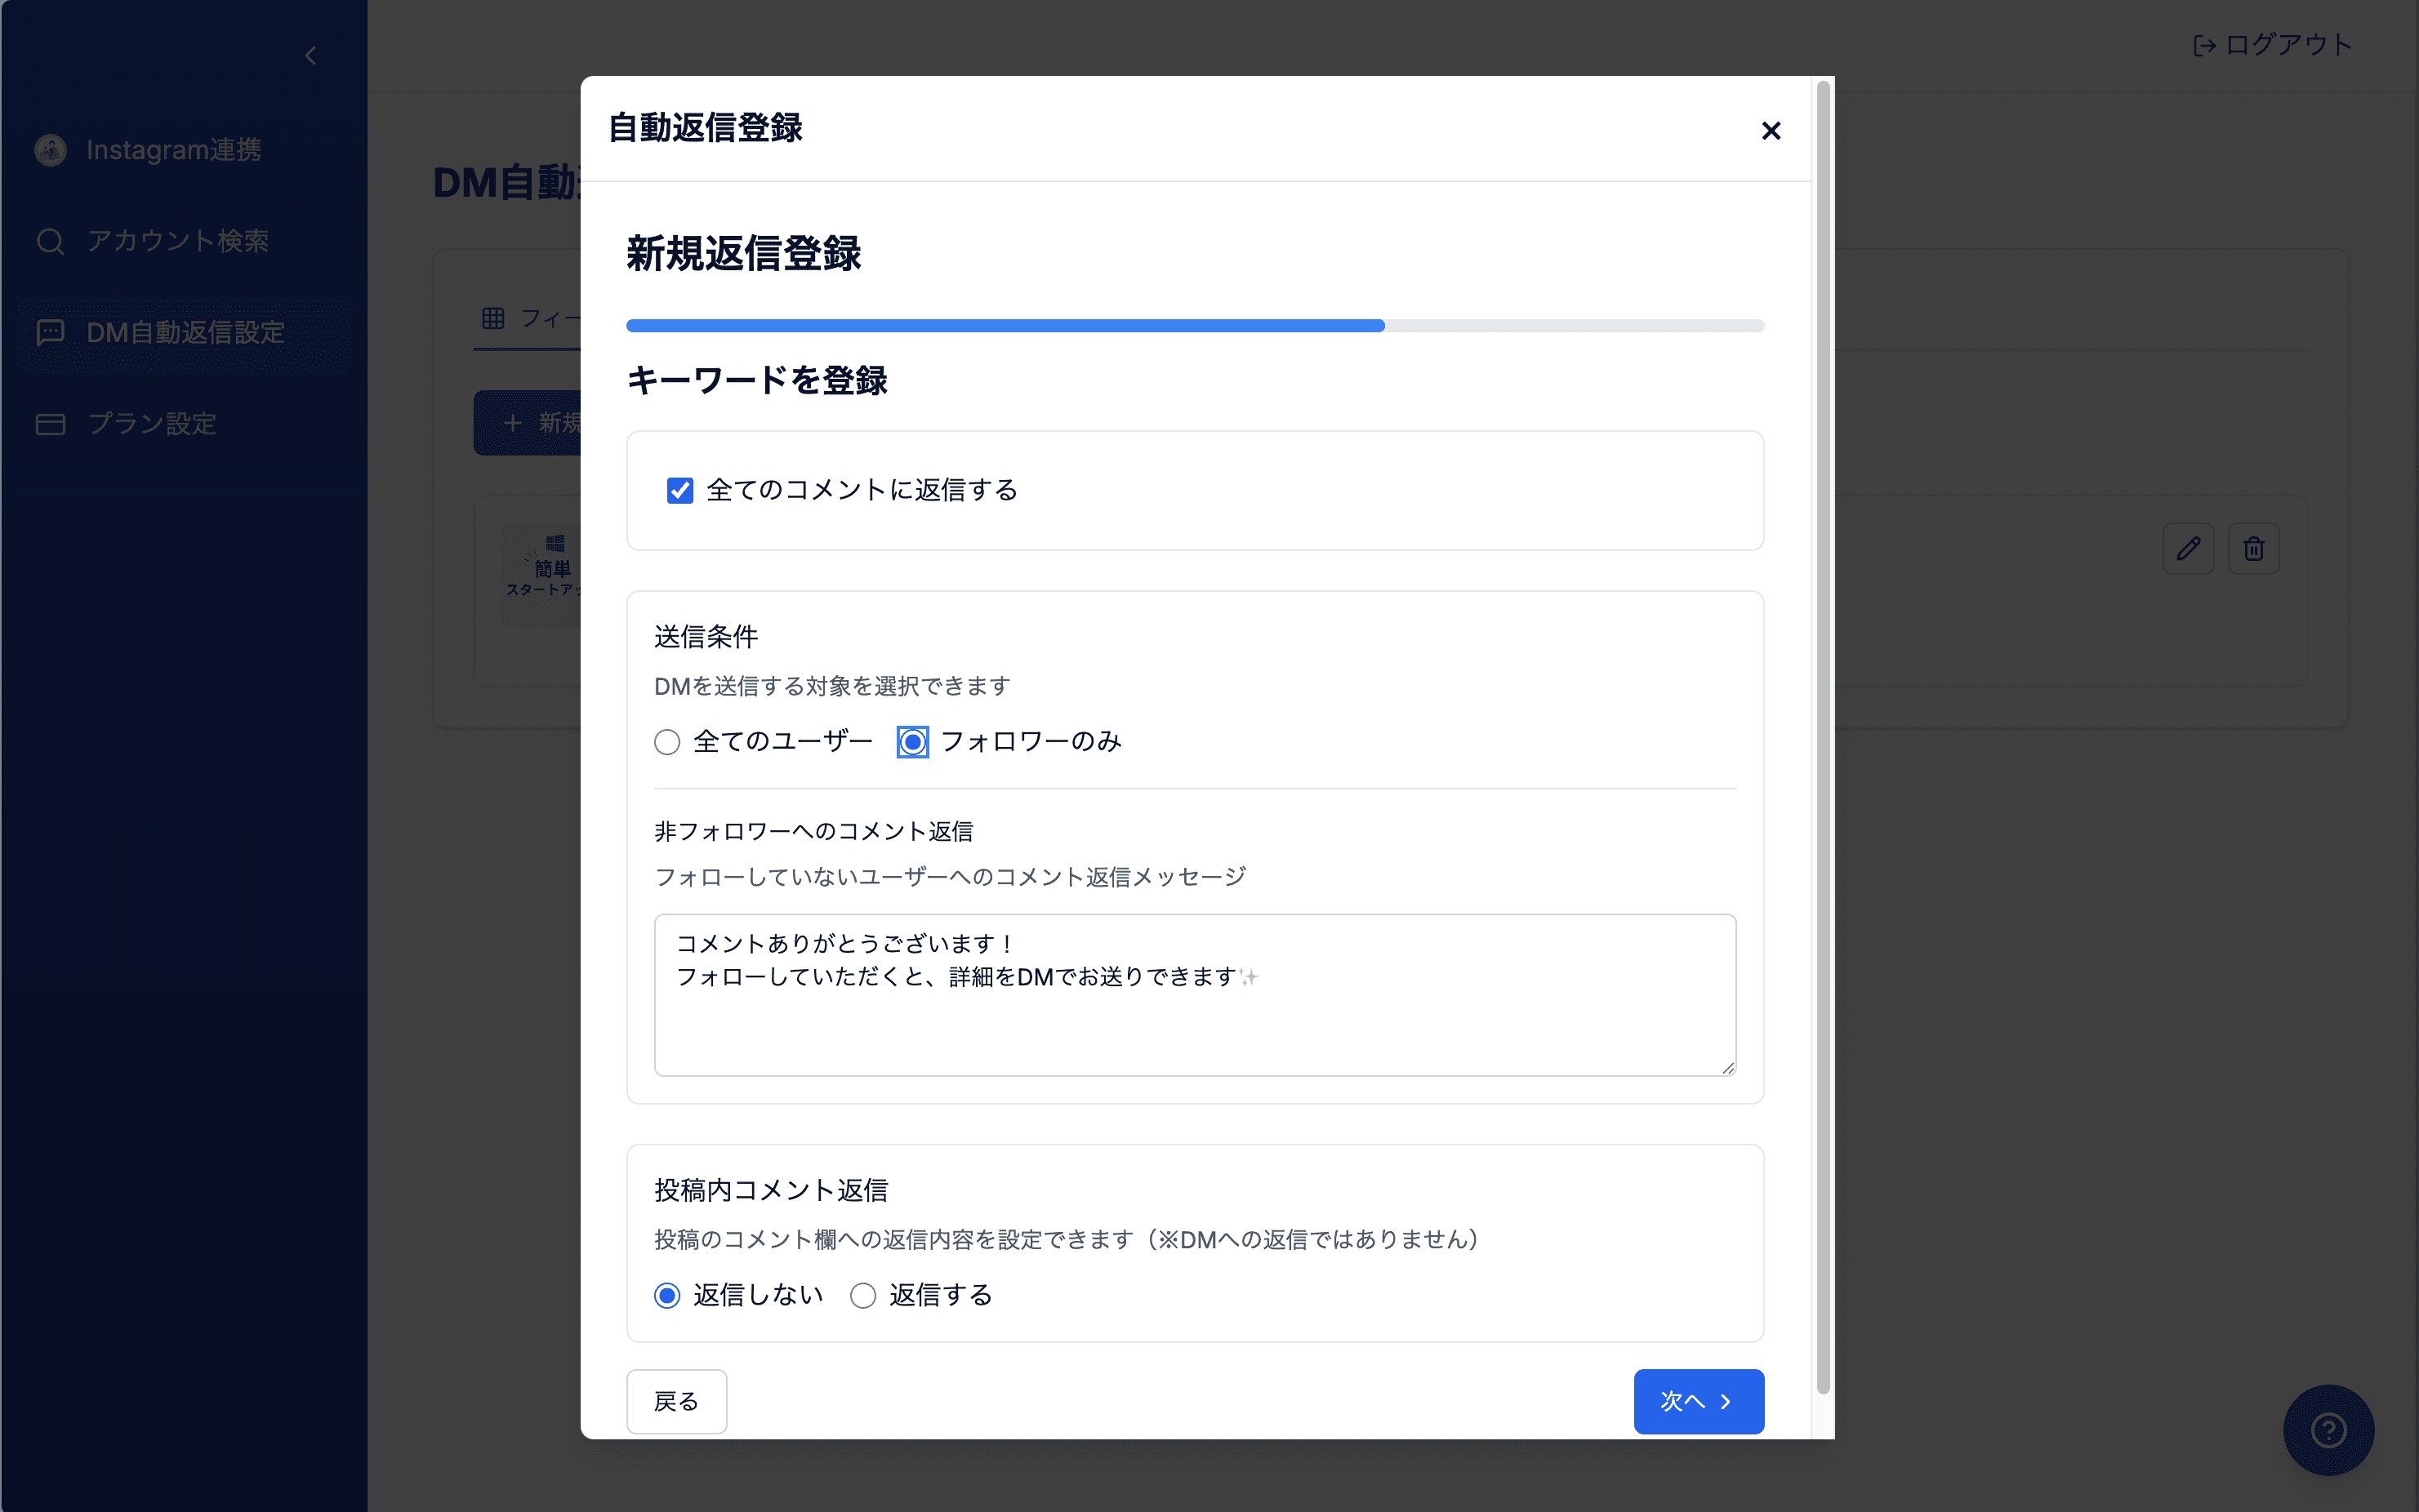Uncheck 全てのコメントに返信する
The height and width of the screenshot is (1512, 2419).
pos(680,490)
